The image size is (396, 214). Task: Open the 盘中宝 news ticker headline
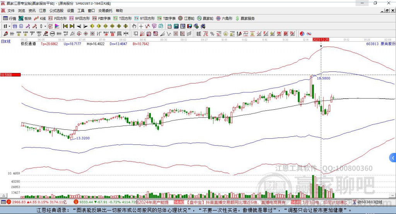236,202
